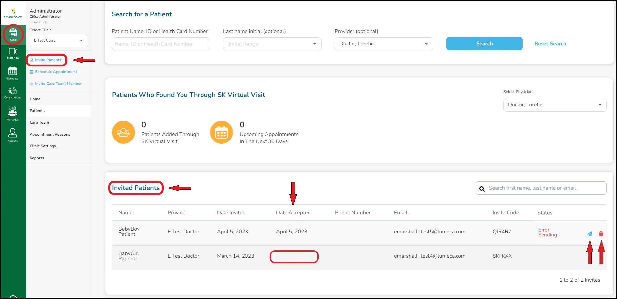
Task: Go to Care Team menu item
Action: point(39,122)
